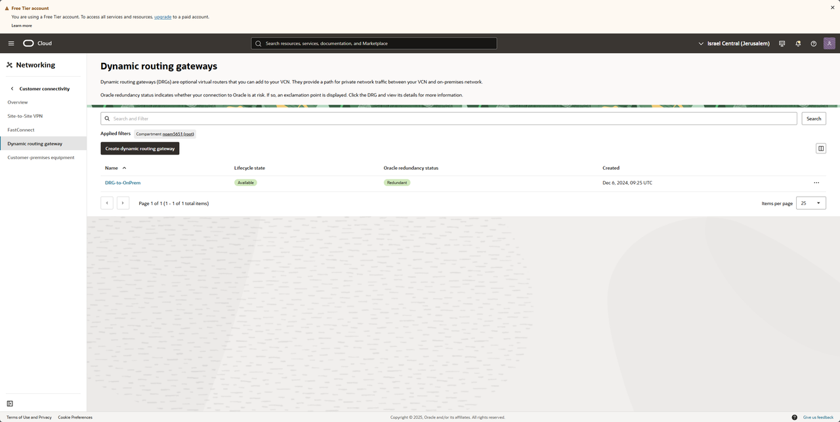
Task: Select Site-to-Site VPN in the side menu
Action: coord(25,116)
